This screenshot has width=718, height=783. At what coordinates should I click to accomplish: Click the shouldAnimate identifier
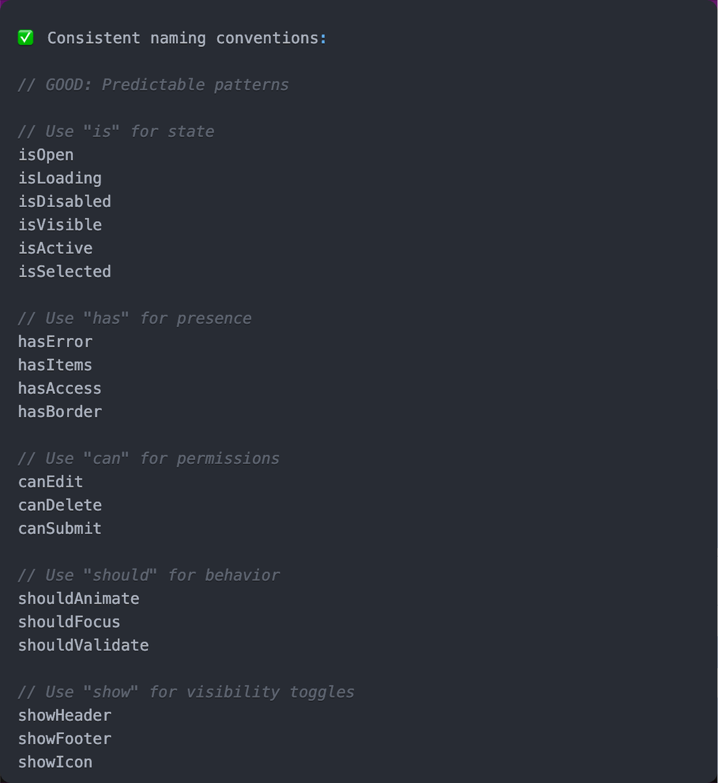79,598
